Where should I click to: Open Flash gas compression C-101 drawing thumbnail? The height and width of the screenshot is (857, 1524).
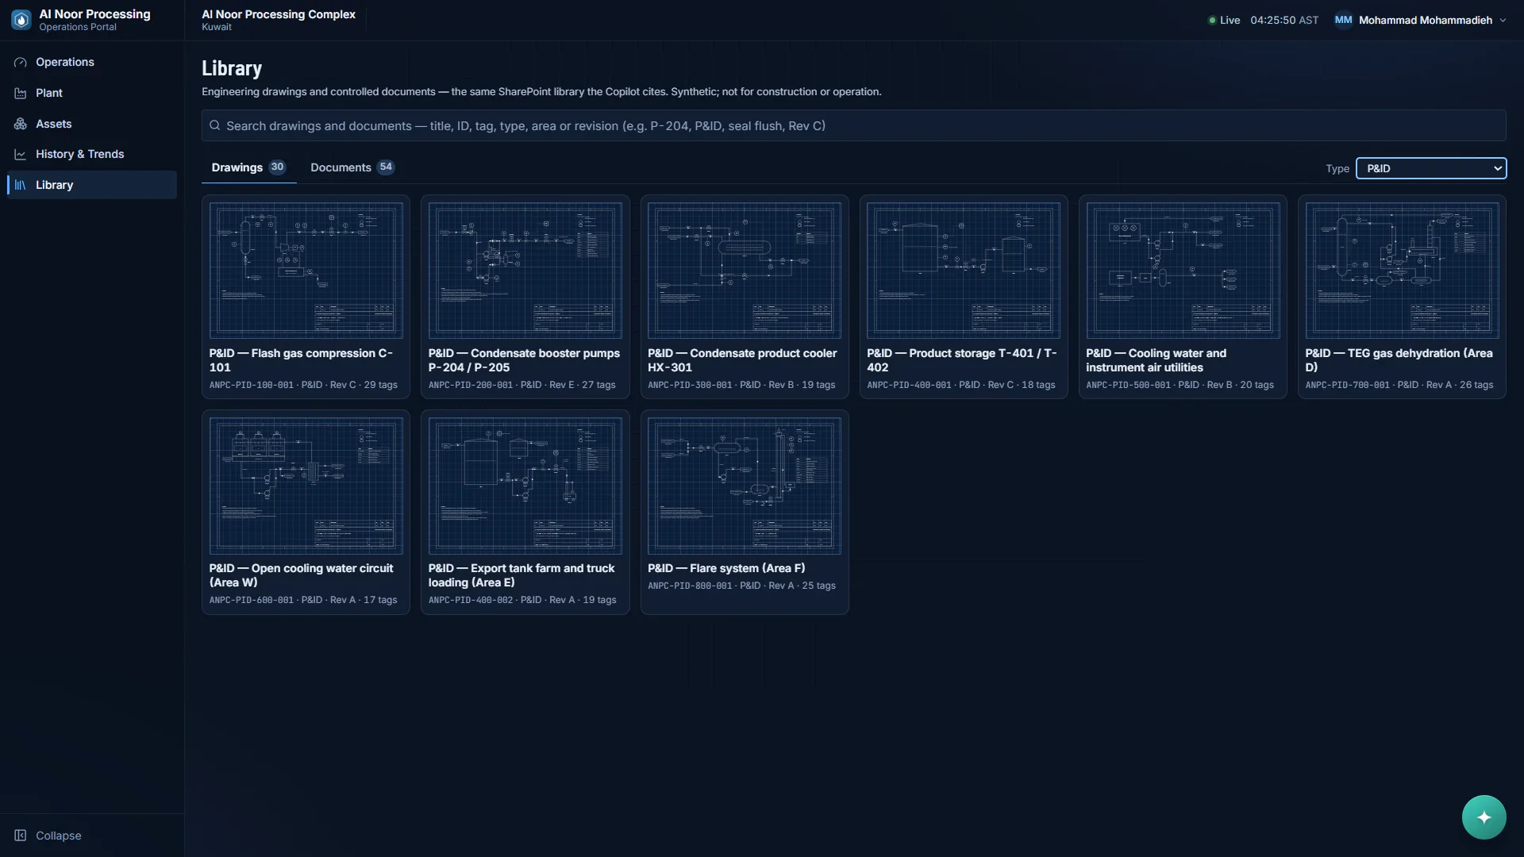(x=306, y=271)
